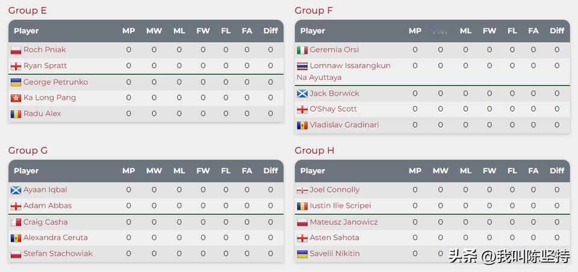Click the MP column header in Group G
This screenshot has width=578, height=272.
(129, 171)
